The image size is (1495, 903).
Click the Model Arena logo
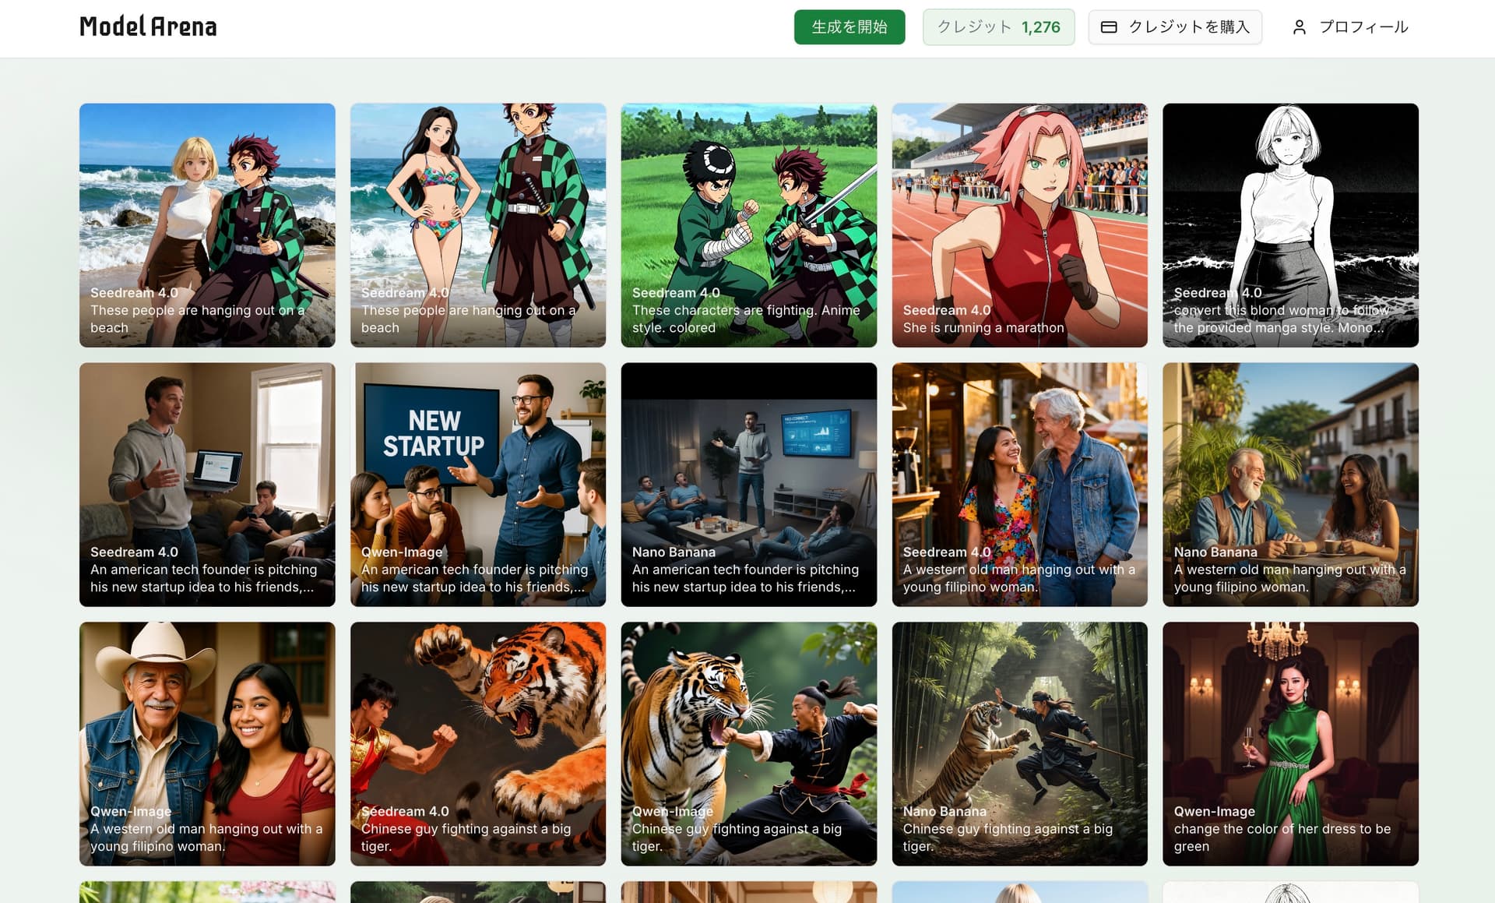tap(148, 26)
